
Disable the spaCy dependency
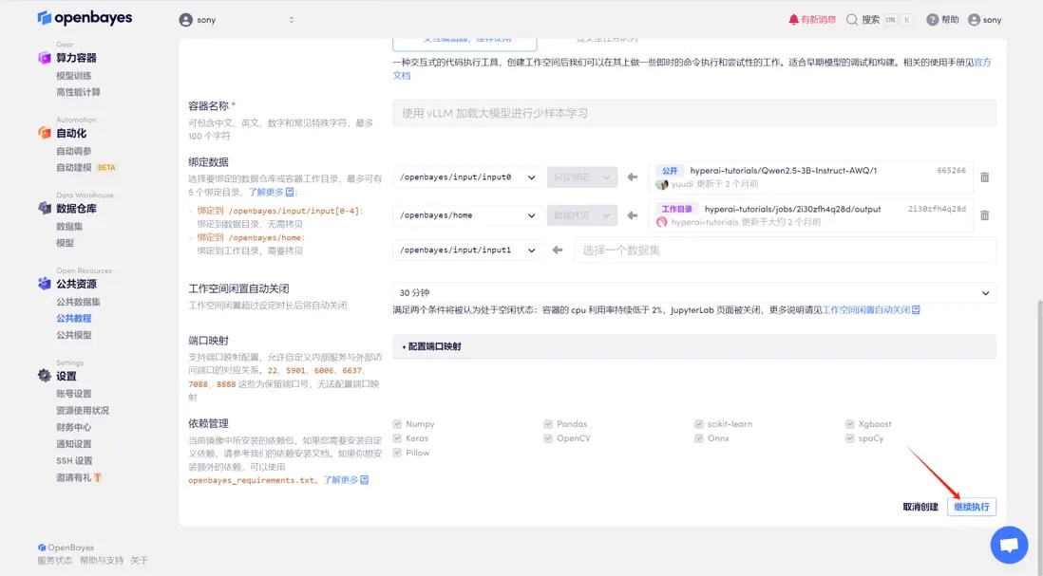[850, 437]
